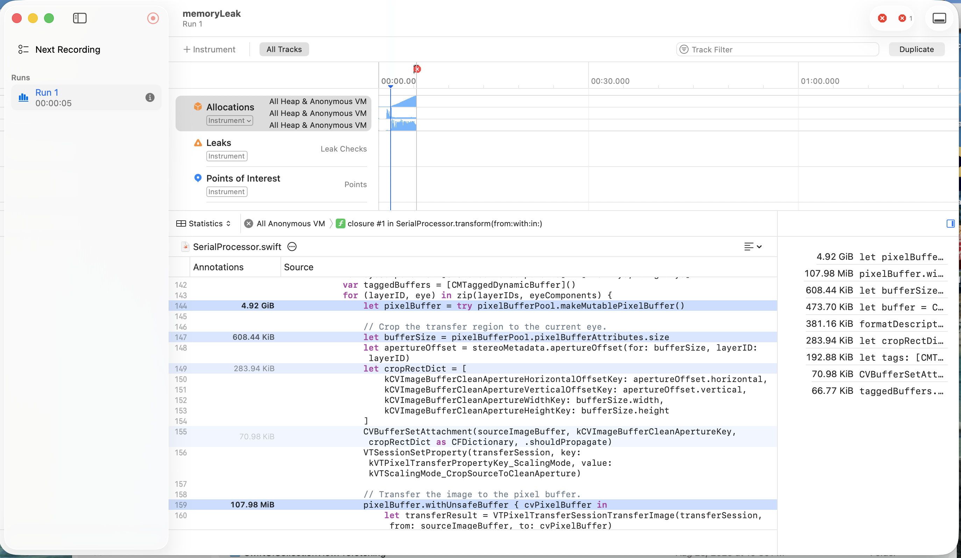Click the Points of Interest pin icon
The height and width of the screenshot is (558, 961).
coord(198,178)
